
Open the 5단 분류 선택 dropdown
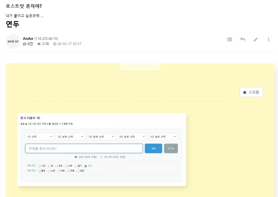click(x=163, y=137)
